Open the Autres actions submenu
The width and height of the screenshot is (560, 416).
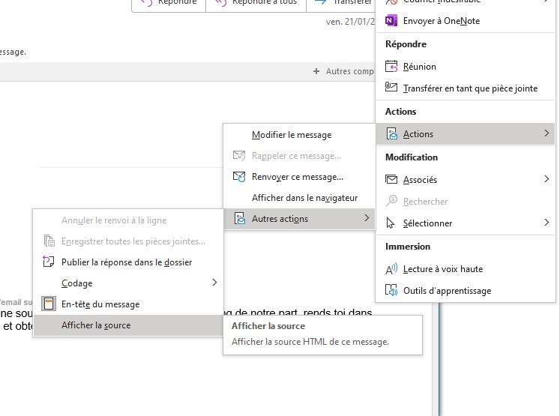[x=280, y=219]
